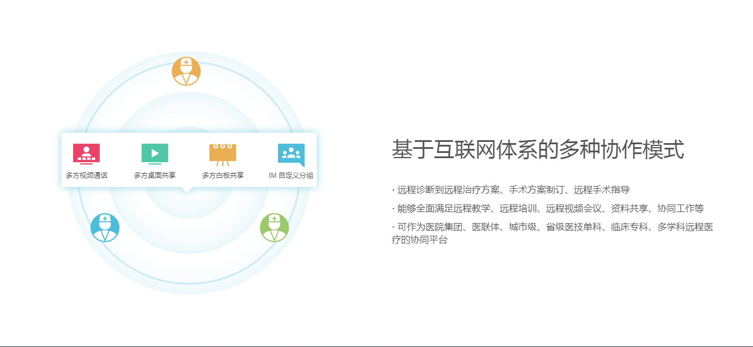
Task: Click the bullet starting with 能够全面满足远程教学
Action: 548,209
